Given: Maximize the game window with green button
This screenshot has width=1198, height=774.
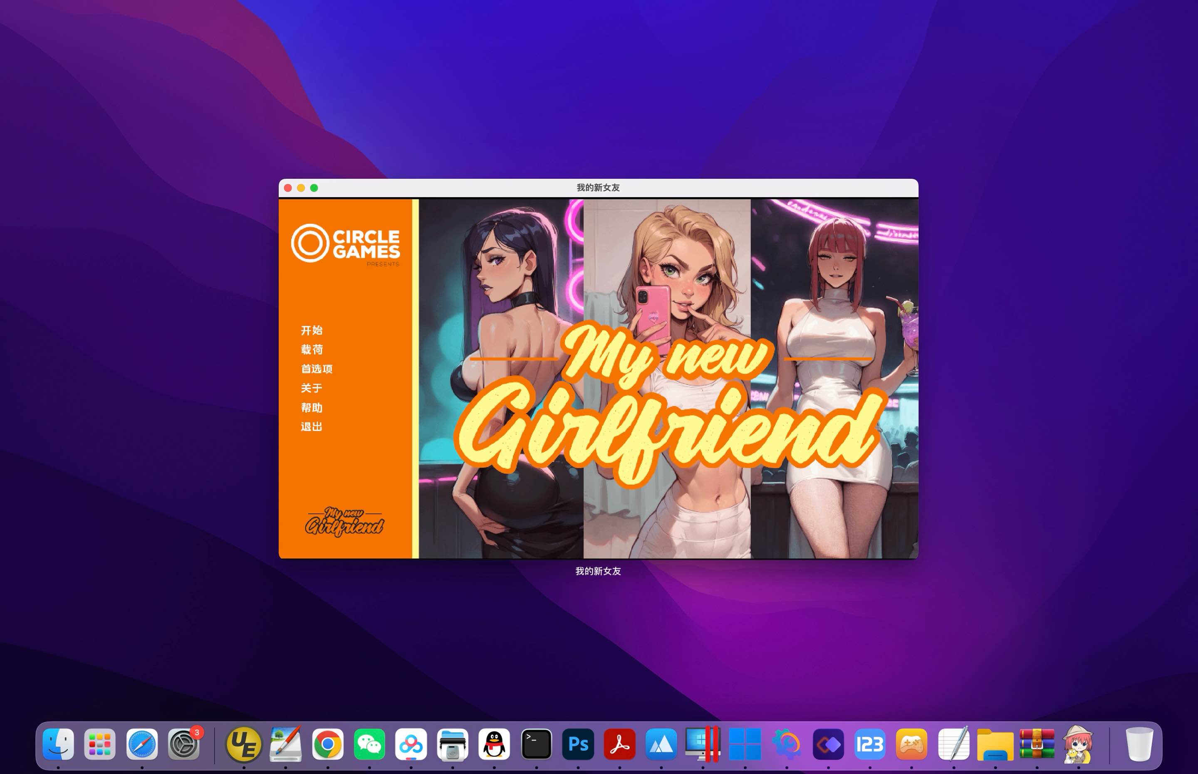Looking at the screenshot, I should 314,188.
